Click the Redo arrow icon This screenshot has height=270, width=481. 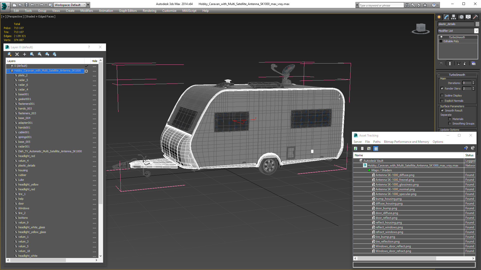click(41, 5)
